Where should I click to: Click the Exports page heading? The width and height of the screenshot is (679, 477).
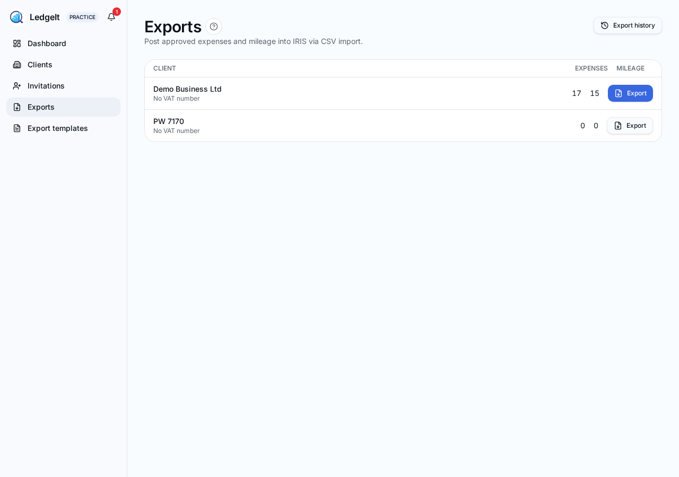click(173, 26)
